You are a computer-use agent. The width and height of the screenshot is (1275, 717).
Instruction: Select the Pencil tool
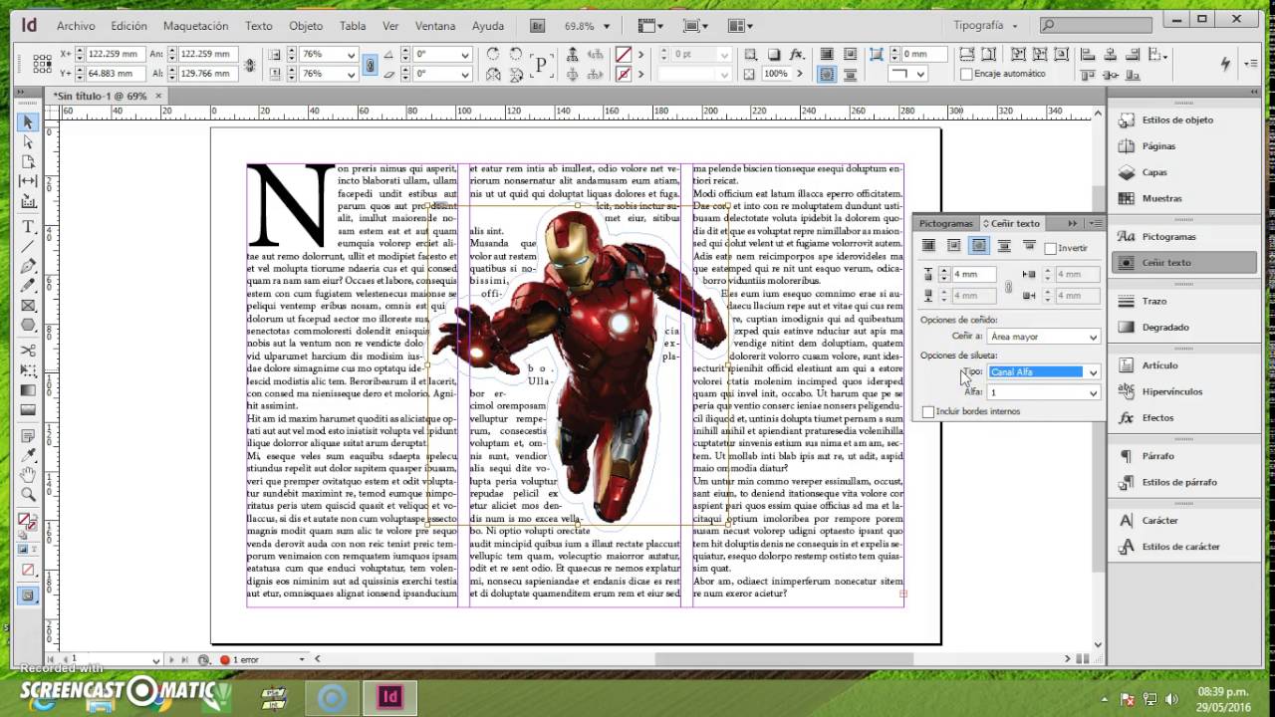tap(28, 286)
